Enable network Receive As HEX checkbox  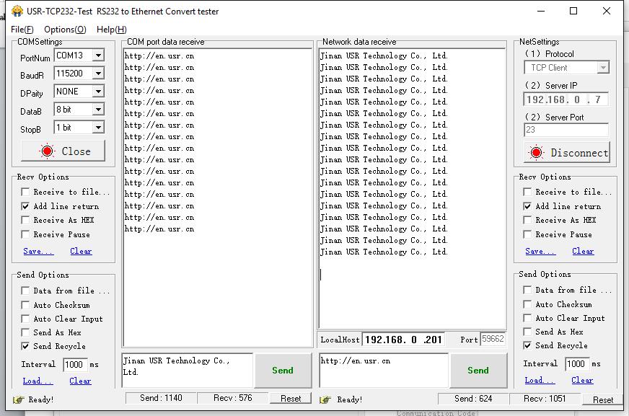point(527,220)
